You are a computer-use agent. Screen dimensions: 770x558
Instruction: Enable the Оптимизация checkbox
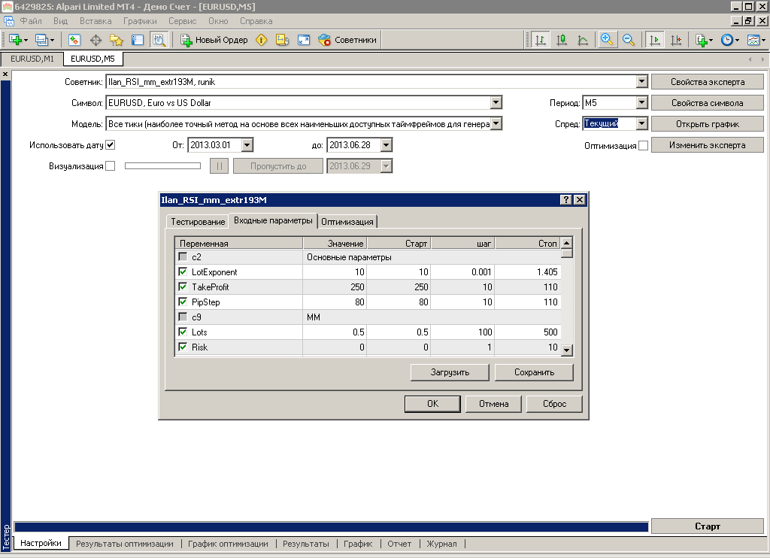coord(643,146)
